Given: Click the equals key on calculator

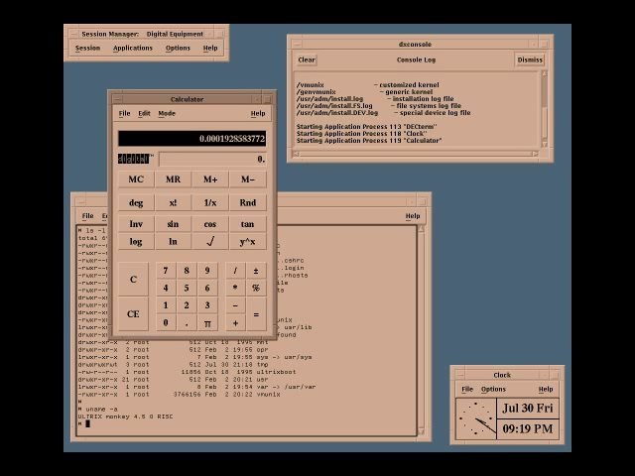Looking at the screenshot, I should [x=256, y=314].
